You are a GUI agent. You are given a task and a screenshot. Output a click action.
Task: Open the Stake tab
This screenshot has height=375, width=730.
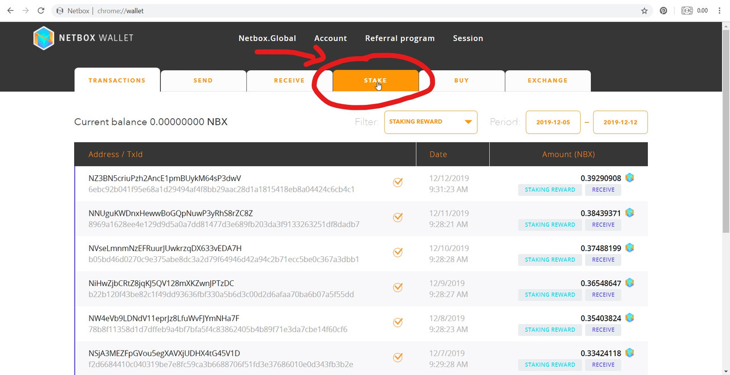click(375, 80)
